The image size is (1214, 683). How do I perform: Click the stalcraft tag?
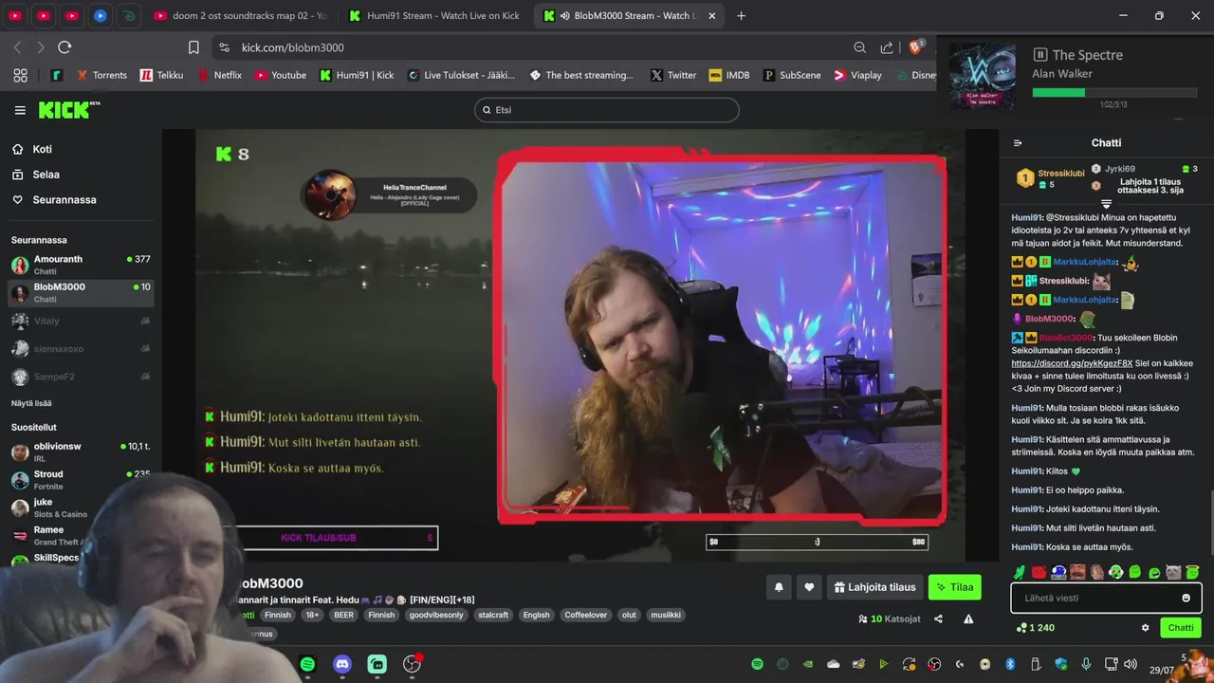tap(493, 615)
